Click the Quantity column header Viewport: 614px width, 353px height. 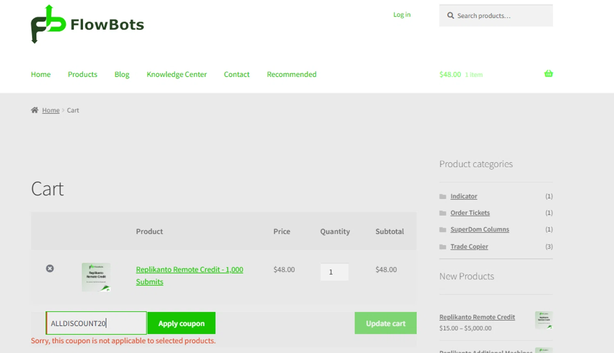pos(335,231)
